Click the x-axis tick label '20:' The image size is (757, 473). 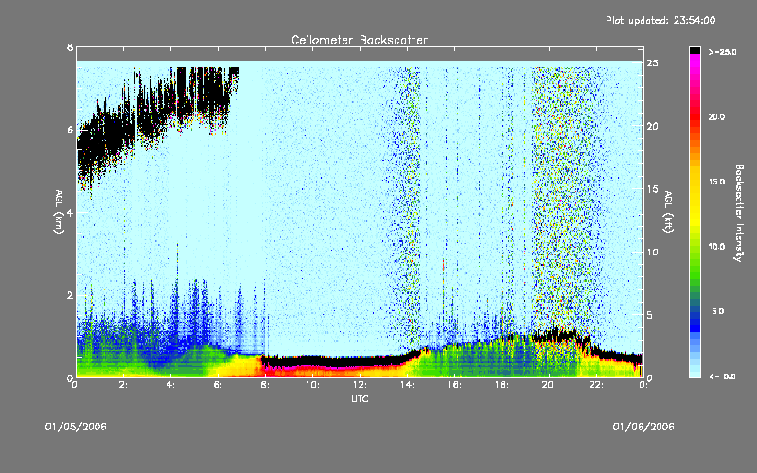(x=549, y=385)
